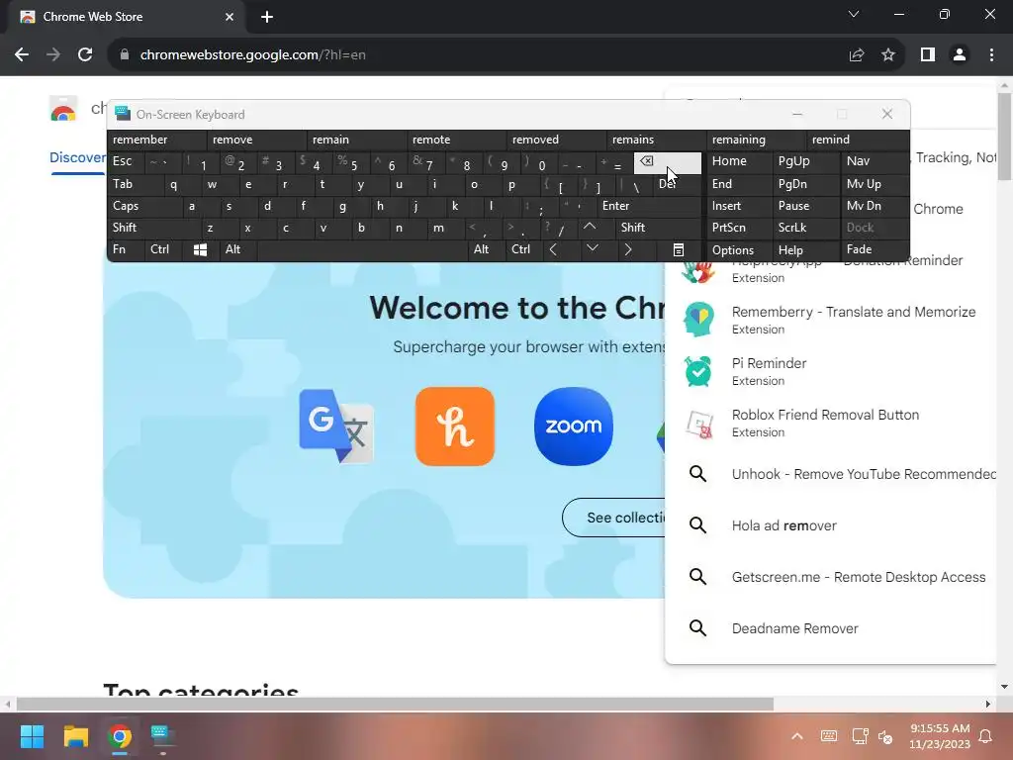Click the Esc key on keyboard

click(x=126, y=161)
